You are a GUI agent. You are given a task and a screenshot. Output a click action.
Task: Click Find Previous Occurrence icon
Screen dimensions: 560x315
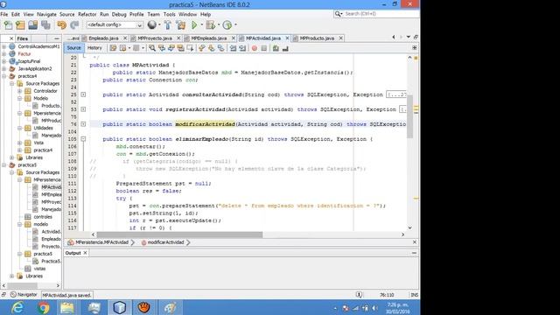pyautogui.click(x=162, y=48)
